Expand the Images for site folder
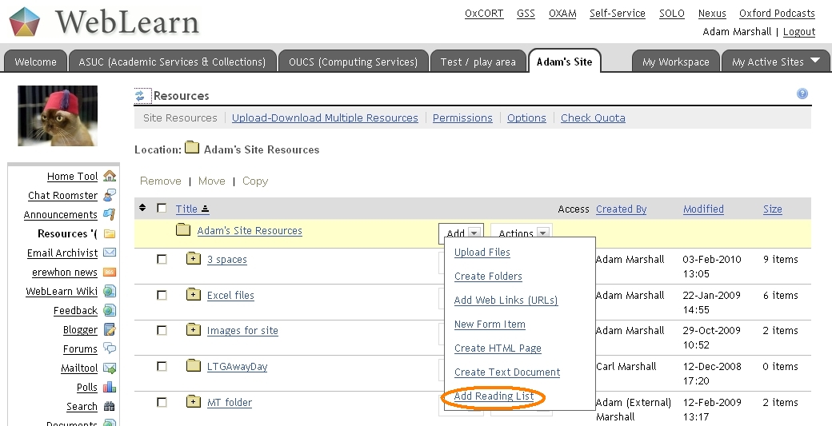Viewport: 832px width, 426px height. click(193, 330)
